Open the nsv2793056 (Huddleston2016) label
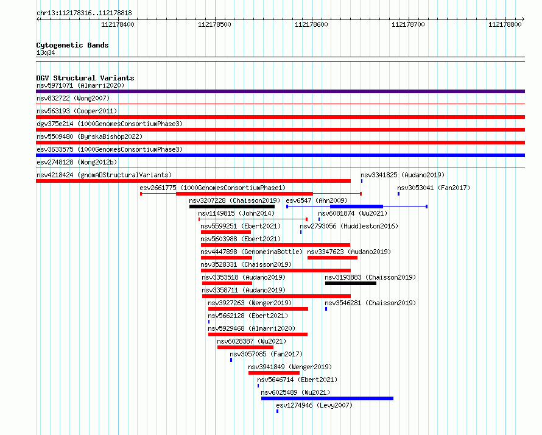This screenshot has width=542, height=435. [x=349, y=226]
